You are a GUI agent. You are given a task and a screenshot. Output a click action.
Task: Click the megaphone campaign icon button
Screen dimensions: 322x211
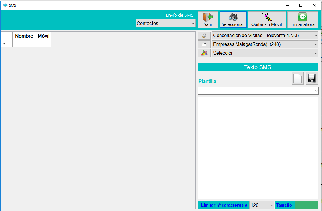coord(204,36)
